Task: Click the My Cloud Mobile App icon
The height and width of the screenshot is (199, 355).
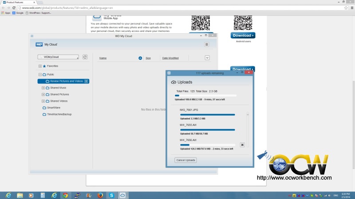Action: pos(97,17)
